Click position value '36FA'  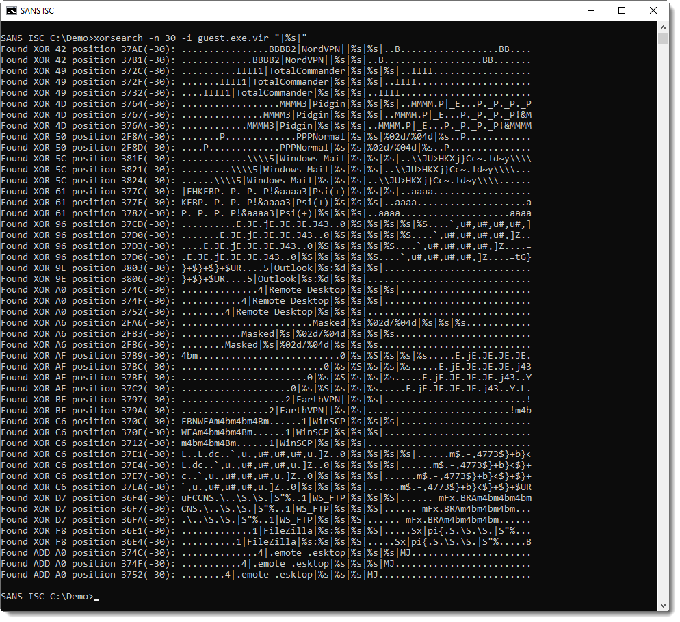(x=132, y=519)
